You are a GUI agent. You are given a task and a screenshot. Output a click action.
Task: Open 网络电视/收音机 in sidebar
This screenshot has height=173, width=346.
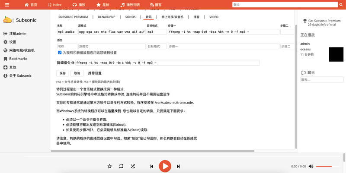tap(19, 50)
